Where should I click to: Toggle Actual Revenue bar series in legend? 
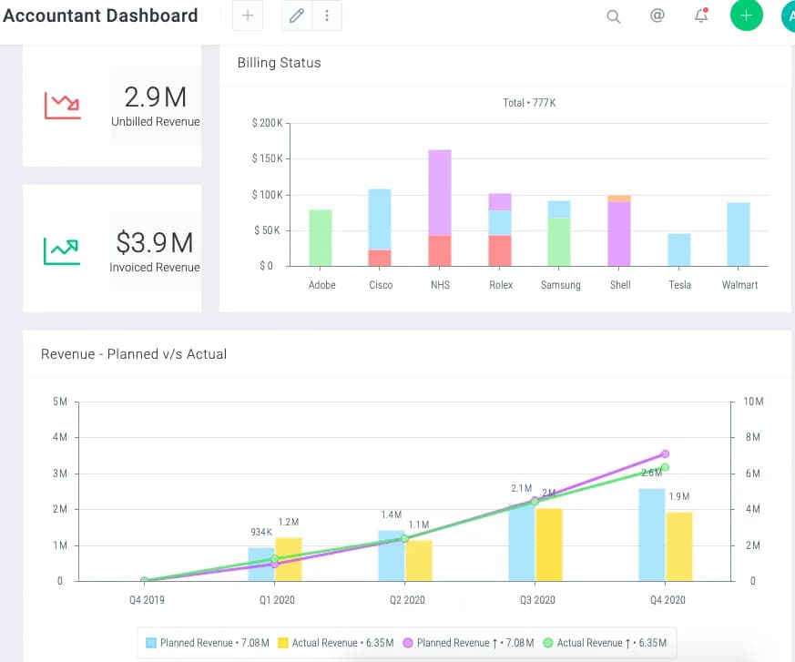(x=336, y=643)
